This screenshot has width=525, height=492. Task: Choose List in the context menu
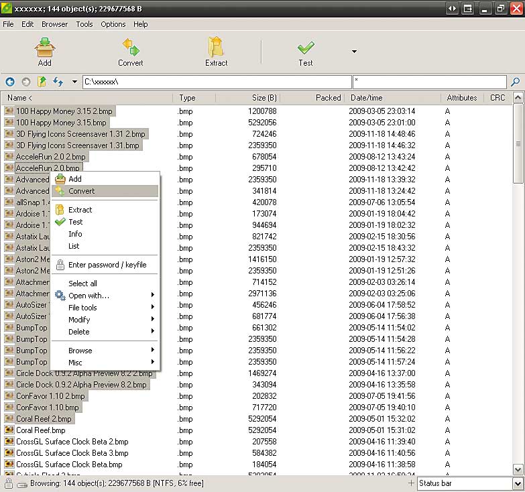point(105,246)
